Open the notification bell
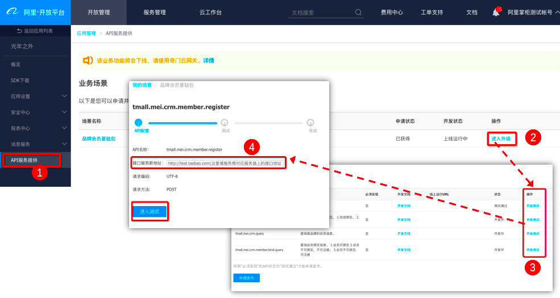560x298 pixels. pos(496,12)
